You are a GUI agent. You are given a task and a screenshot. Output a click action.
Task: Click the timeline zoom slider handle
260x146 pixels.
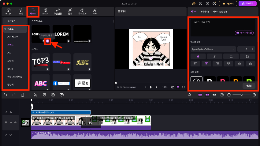pyautogui.click(x=242, y=95)
